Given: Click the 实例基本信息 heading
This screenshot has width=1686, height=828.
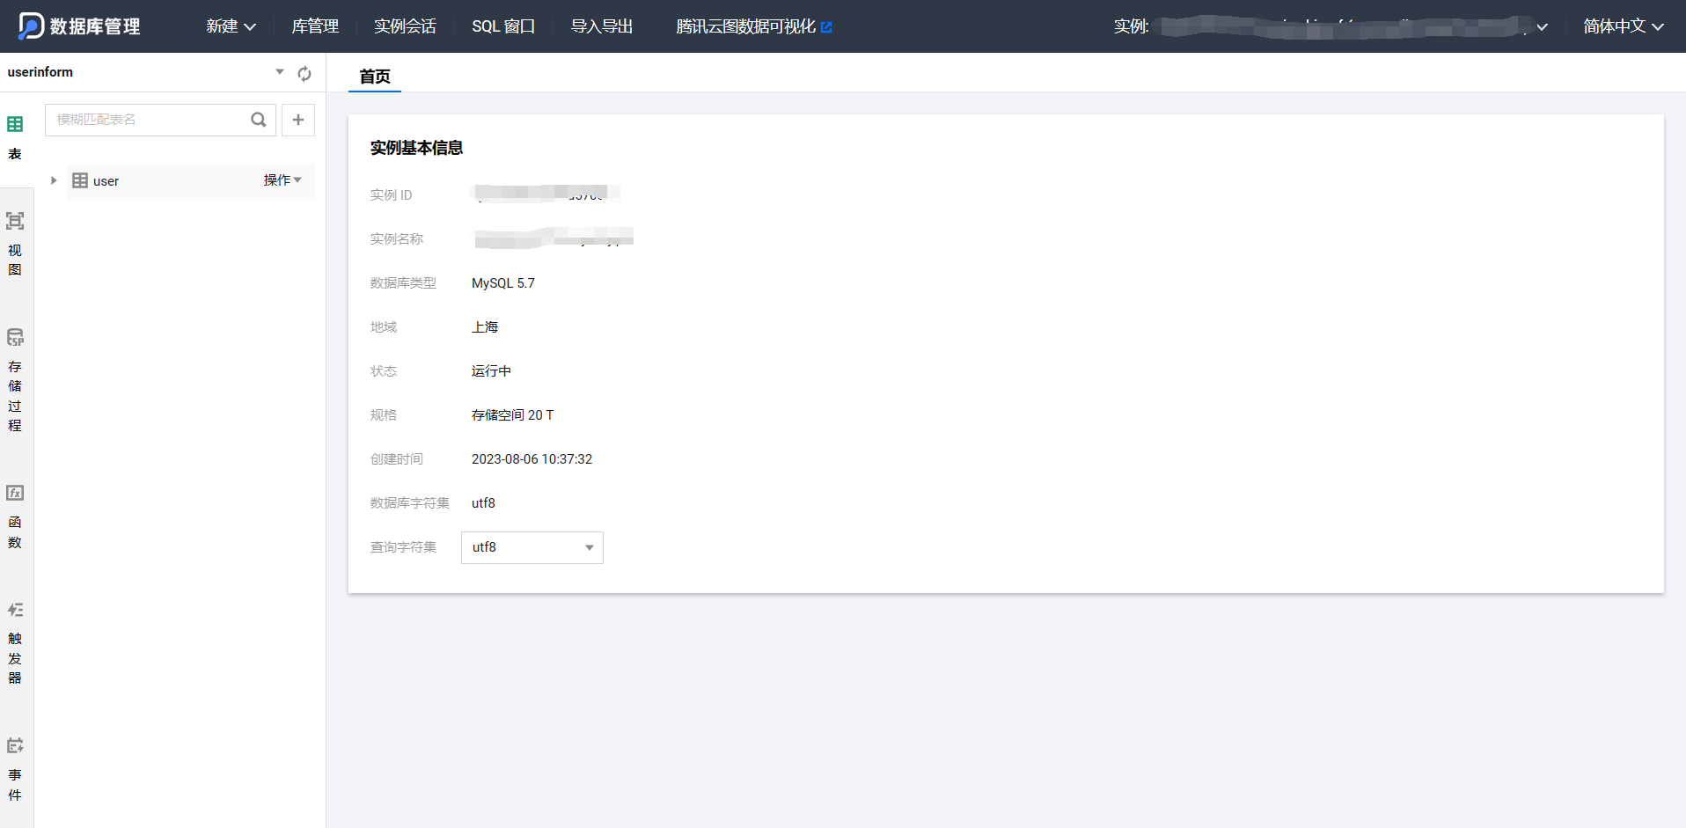Looking at the screenshot, I should click(417, 148).
